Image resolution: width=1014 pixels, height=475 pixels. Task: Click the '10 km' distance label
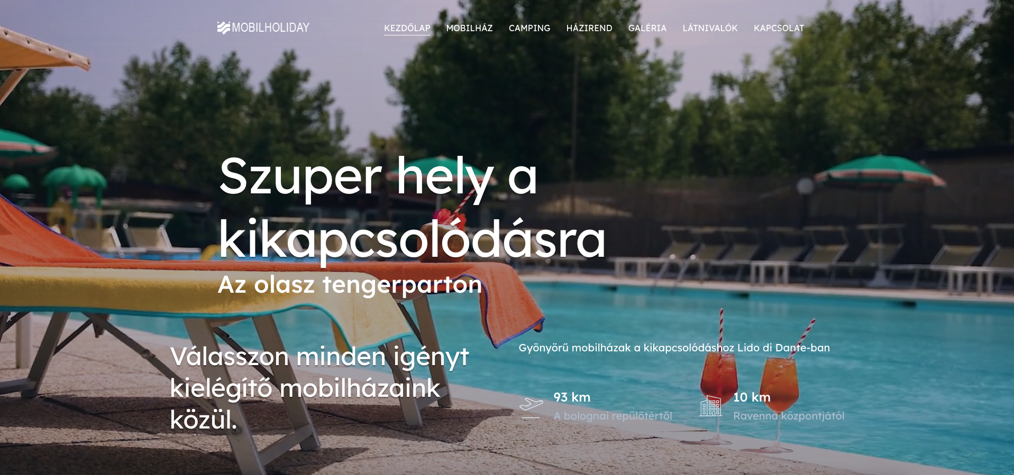(752, 397)
